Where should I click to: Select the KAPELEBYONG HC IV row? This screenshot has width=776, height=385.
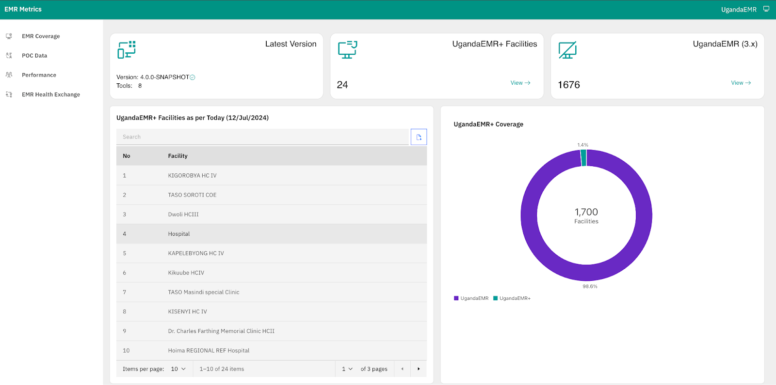point(272,253)
